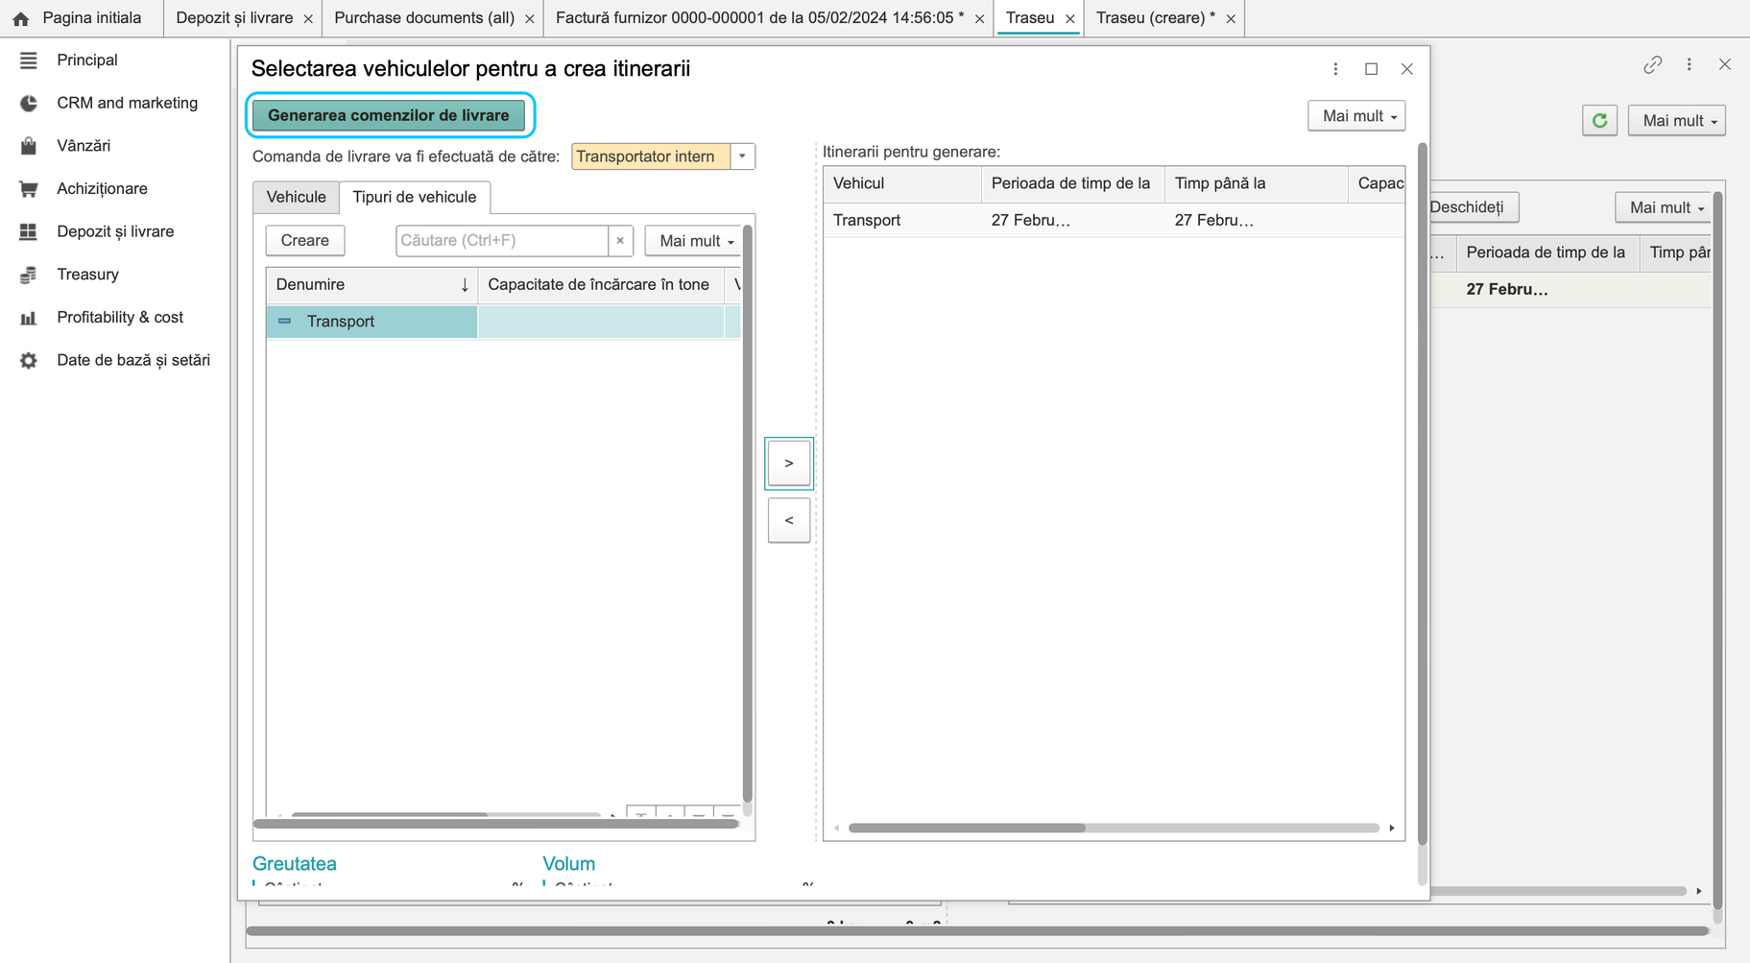This screenshot has height=963, width=1750.
Task: Click the home icon of Pagina initiala
Action: (21, 18)
